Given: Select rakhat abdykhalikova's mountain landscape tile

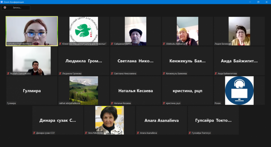Looking at the screenshot, I should click(x=84, y=90).
